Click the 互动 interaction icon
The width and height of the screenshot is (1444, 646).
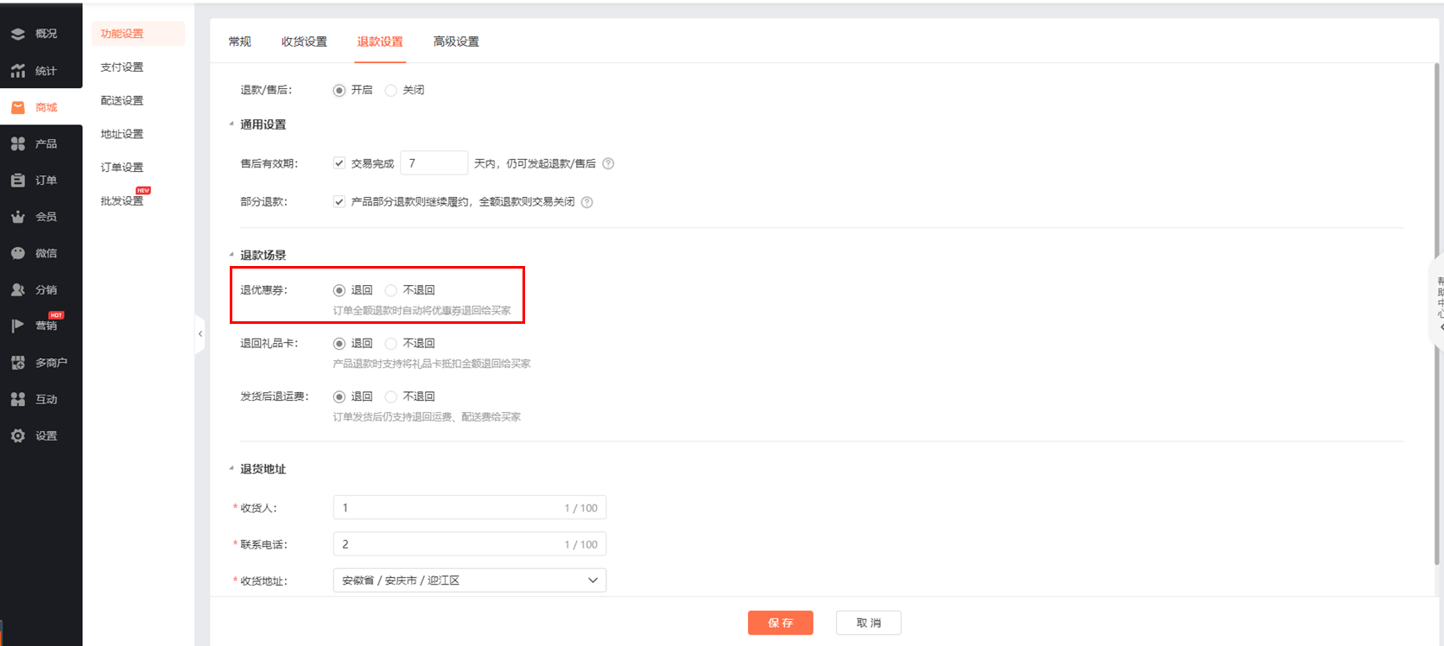pyautogui.click(x=17, y=399)
